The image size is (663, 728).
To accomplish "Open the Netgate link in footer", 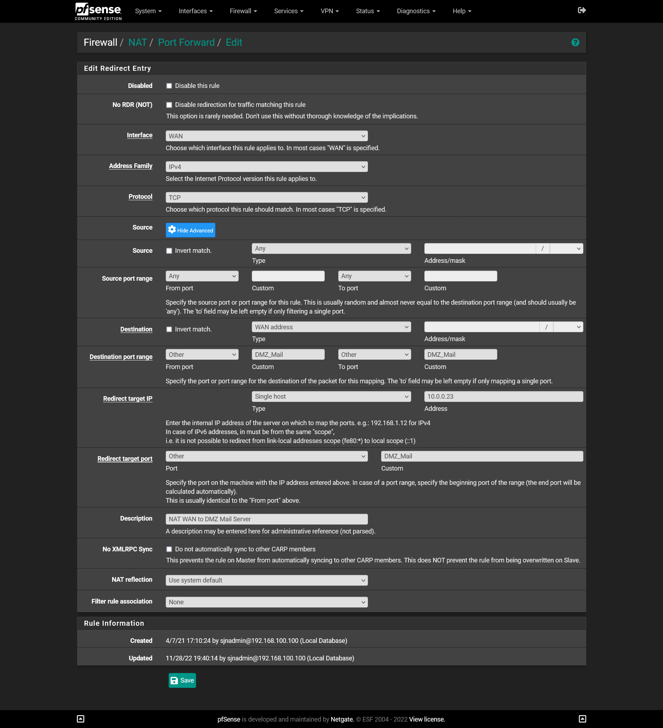I will pyautogui.click(x=342, y=719).
